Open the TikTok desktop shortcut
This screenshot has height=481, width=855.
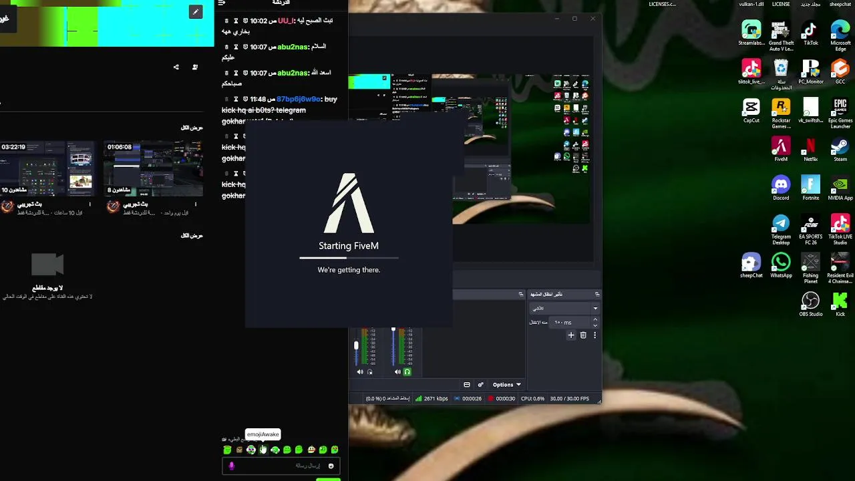tap(810, 33)
